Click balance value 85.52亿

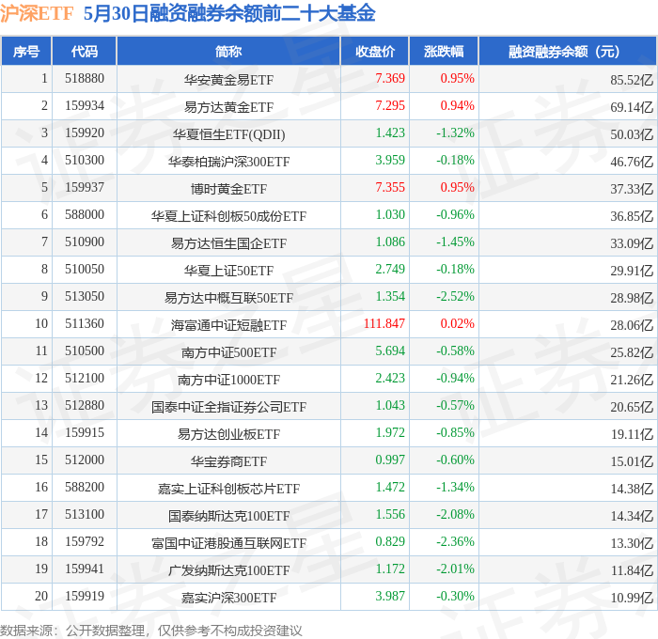pos(632,80)
